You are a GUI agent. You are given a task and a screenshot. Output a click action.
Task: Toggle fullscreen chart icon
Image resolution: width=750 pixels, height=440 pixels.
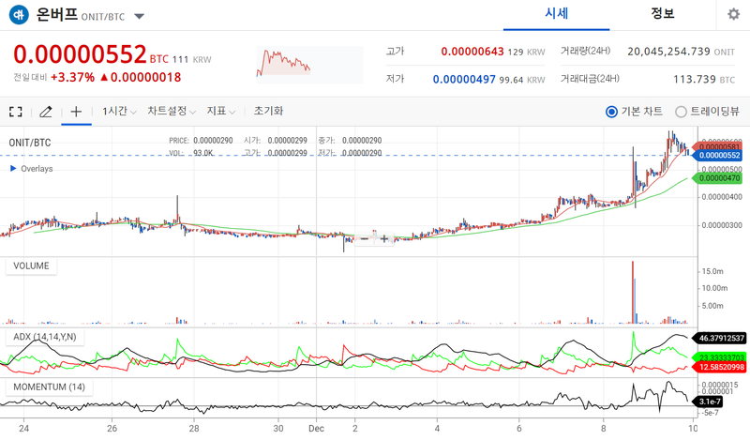point(16,112)
